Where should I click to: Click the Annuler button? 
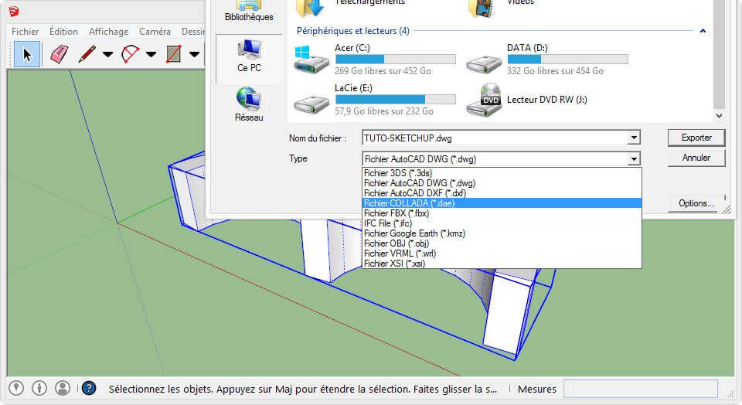pos(696,158)
